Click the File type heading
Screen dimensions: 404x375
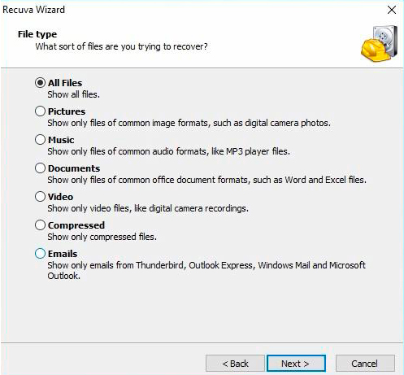pyautogui.click(x=37, y=34)
